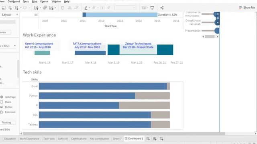Open the Help menu
The image size is (257, 144).
coord(67,2)
